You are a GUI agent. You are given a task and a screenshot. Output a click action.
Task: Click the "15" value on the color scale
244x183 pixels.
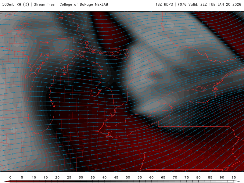pyautogui.click(x=45, y=178)
